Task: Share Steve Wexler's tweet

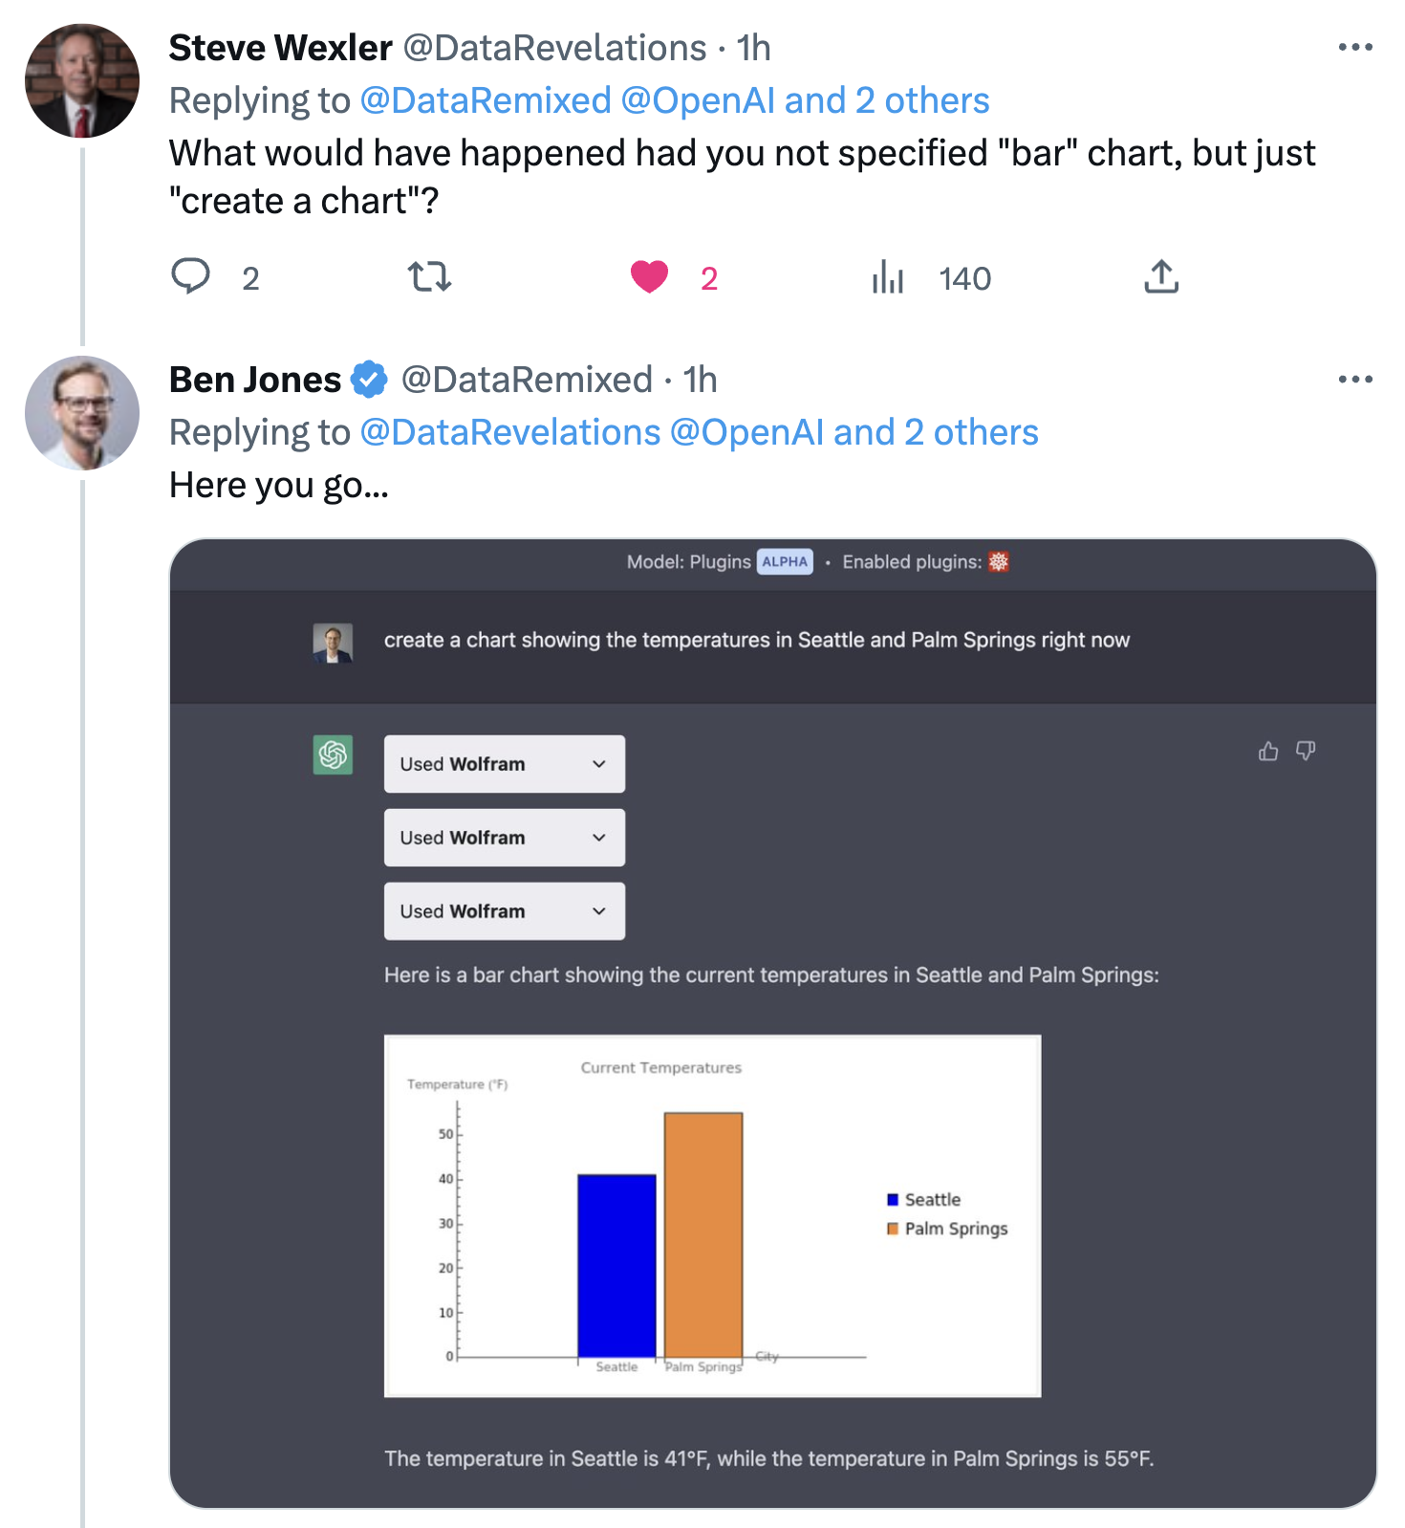Action: [x=1161, y=278]
